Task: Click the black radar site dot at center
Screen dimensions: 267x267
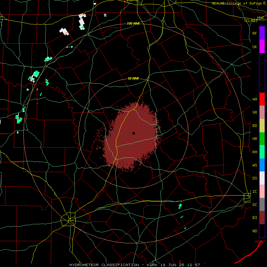Action: point(134,133)
